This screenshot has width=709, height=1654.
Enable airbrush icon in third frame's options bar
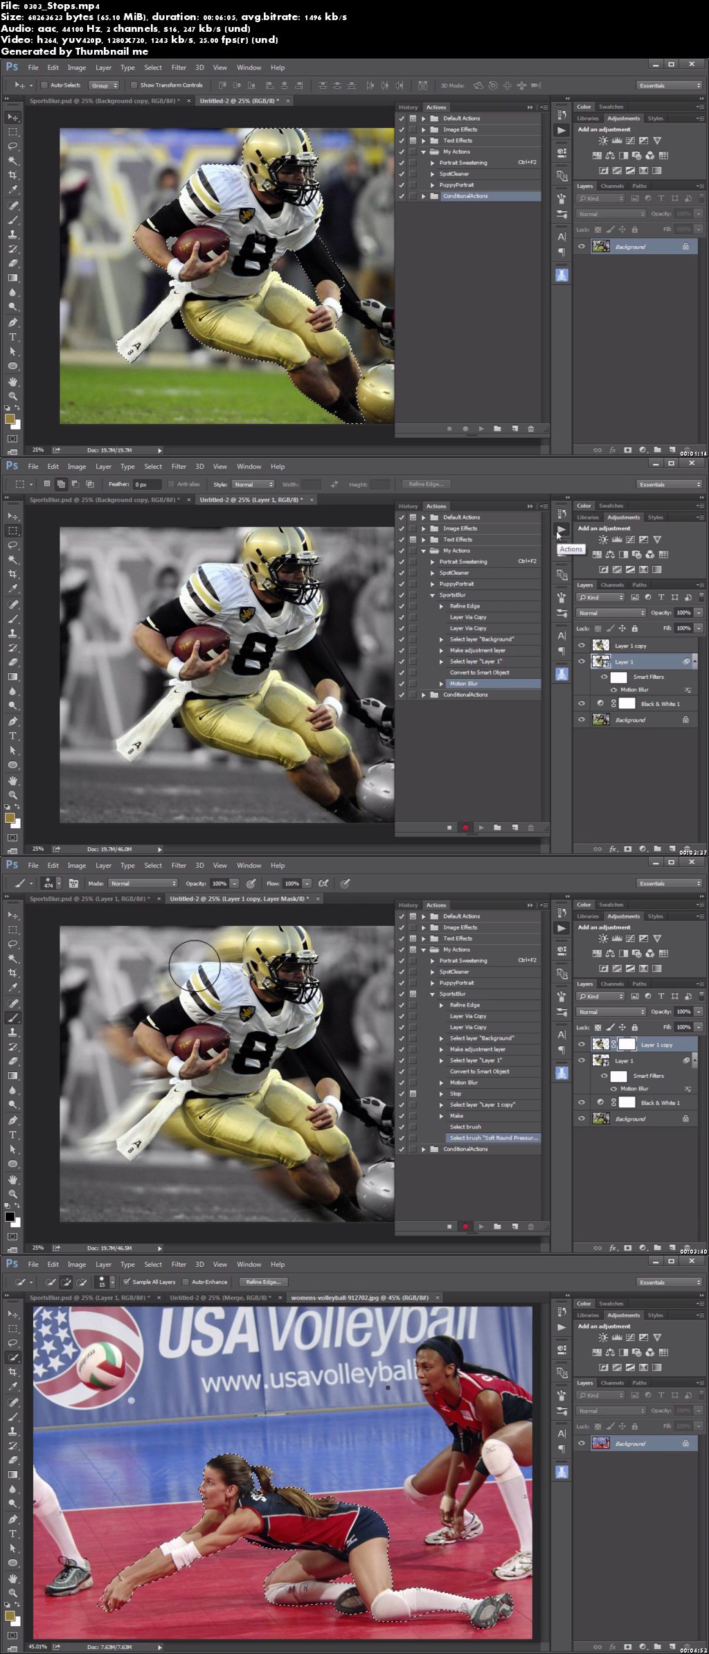point(323,883)
